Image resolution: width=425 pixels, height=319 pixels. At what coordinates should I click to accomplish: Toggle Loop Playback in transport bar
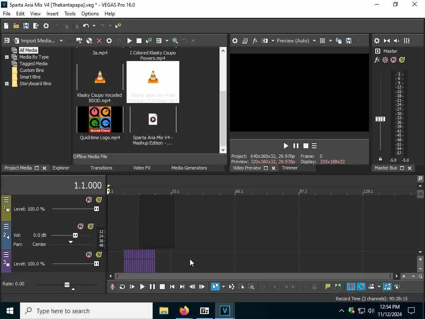pyautogui.click(x=122, y=287)
